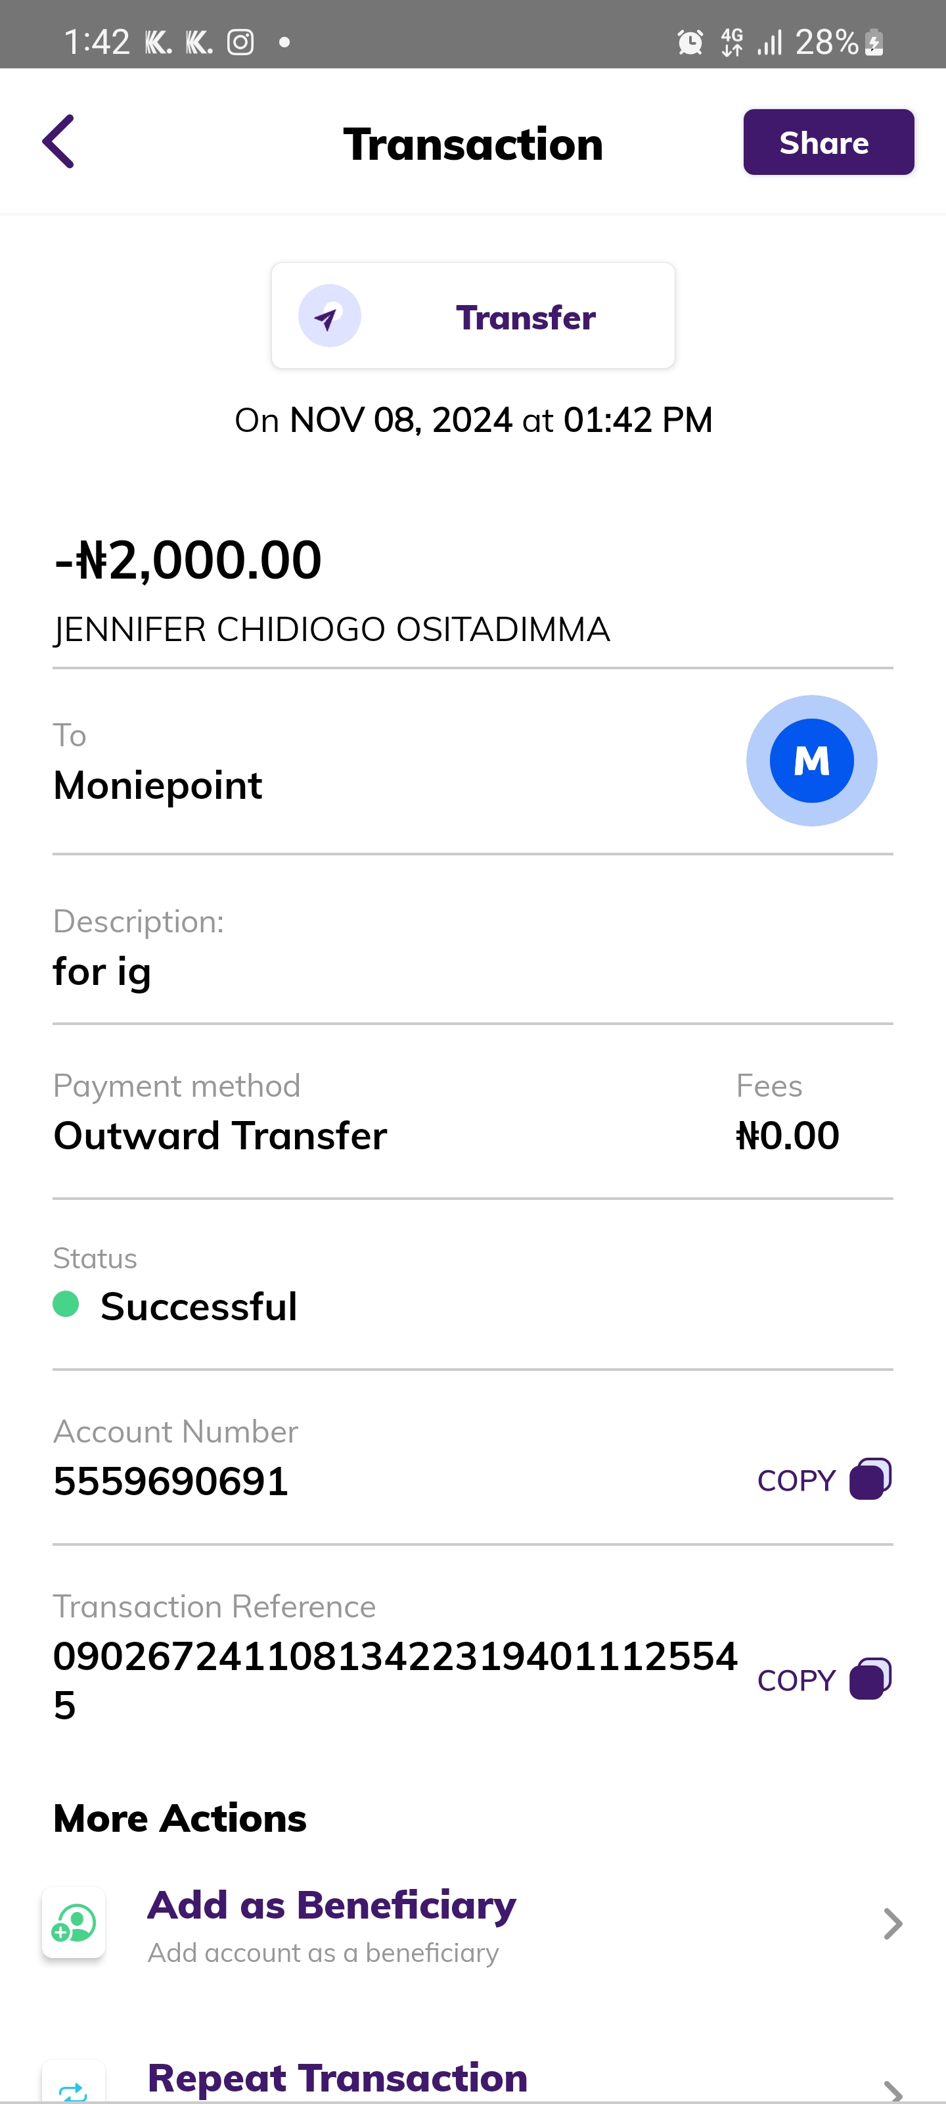Image resolution: width=946 pixels, height=2104 pixels.
Task: Tap the battery indicator in status bar
Action: tap(874, 41)
